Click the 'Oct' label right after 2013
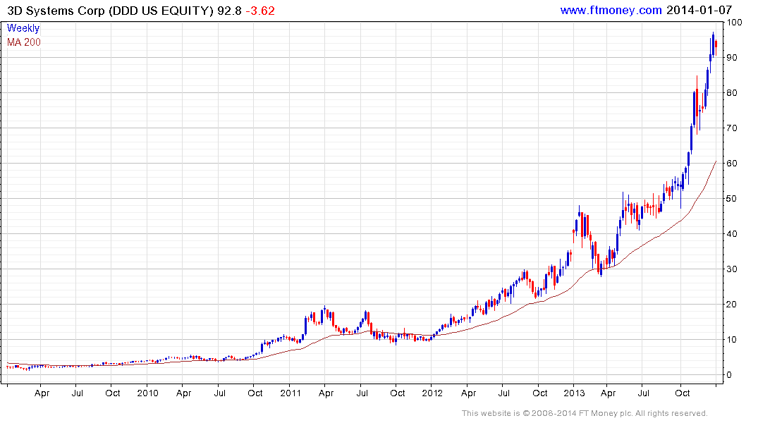 click(682, 393)
